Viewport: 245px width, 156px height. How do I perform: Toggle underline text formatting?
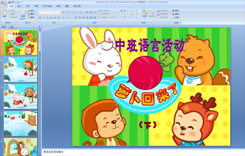coord(47,18)
